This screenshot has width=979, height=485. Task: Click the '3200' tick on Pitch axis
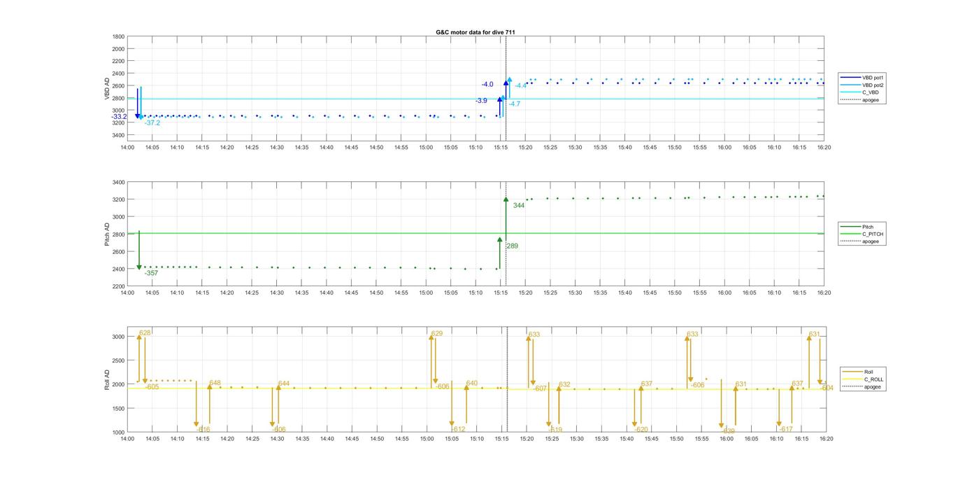(118, 199)
